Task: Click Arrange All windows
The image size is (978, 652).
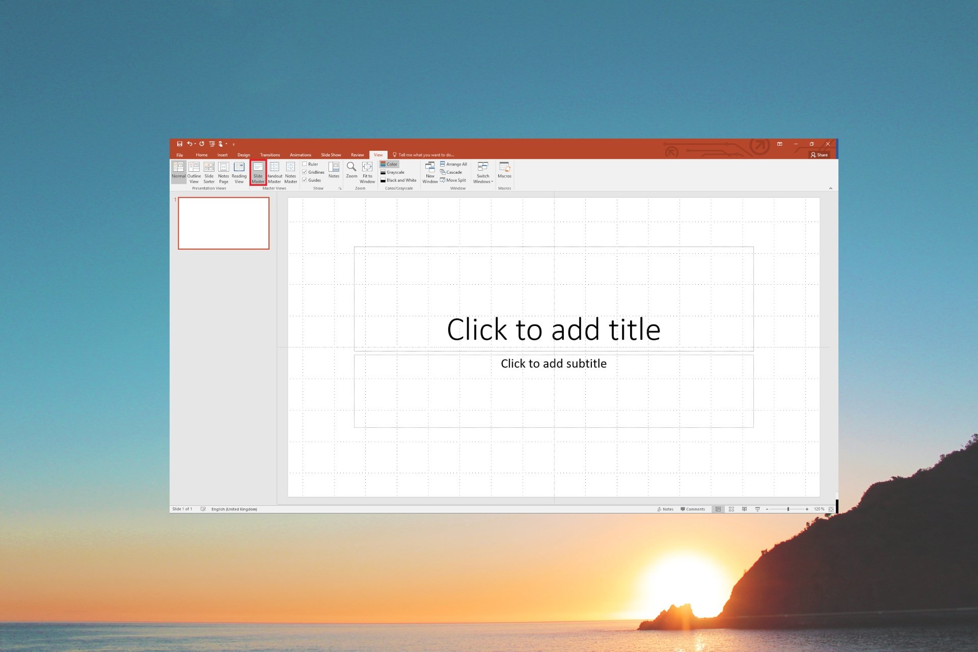Action: coord(453,164)
